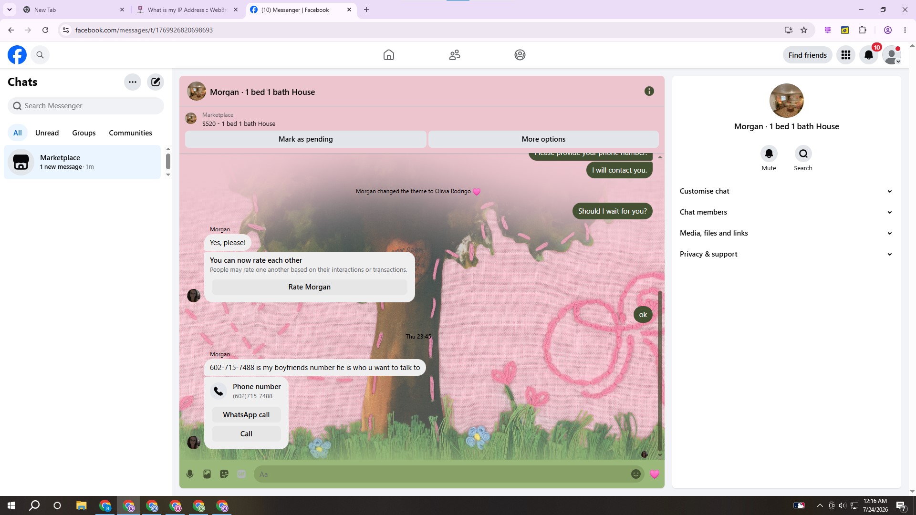Choose a GIF from the GIF icon
This screenshot has width=916, height=515.
click(241, 474)
